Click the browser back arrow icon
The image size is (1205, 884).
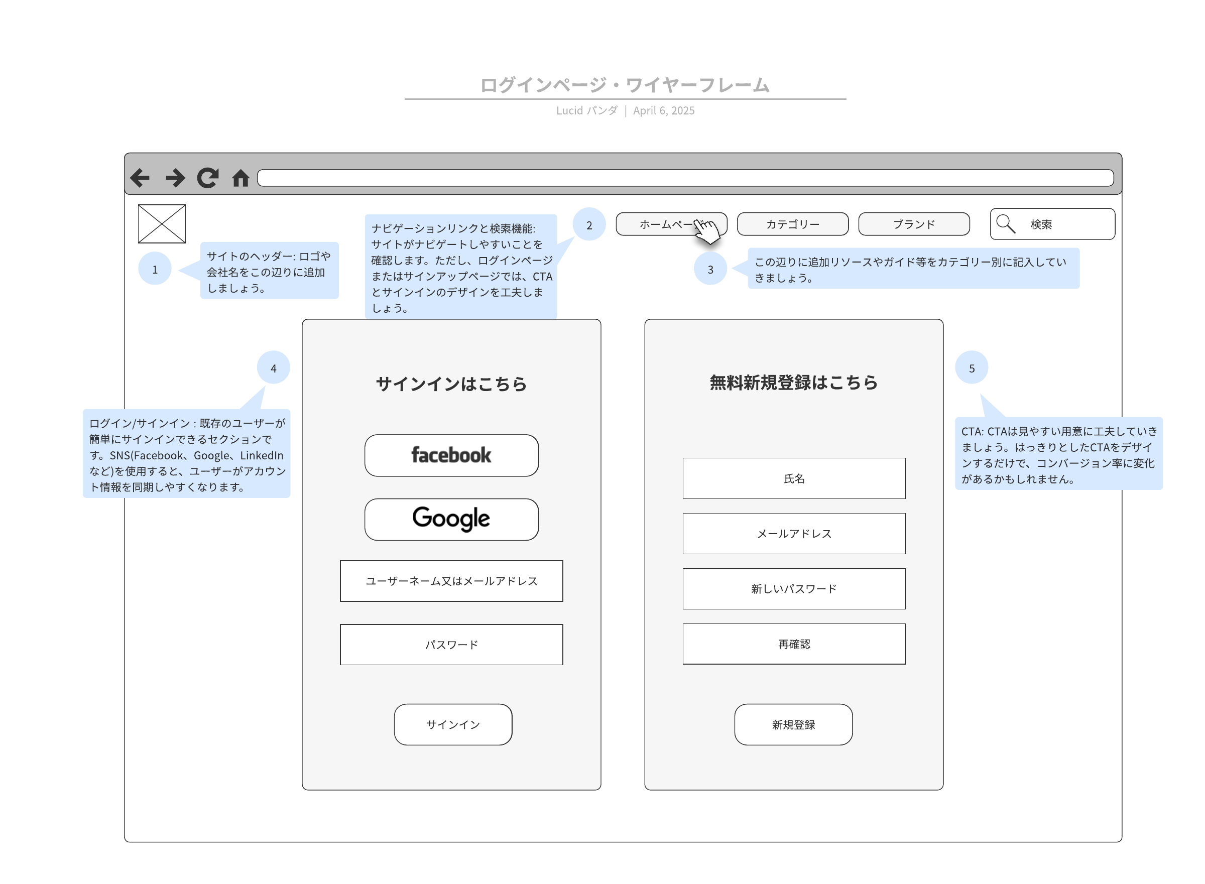click(140, 178)
